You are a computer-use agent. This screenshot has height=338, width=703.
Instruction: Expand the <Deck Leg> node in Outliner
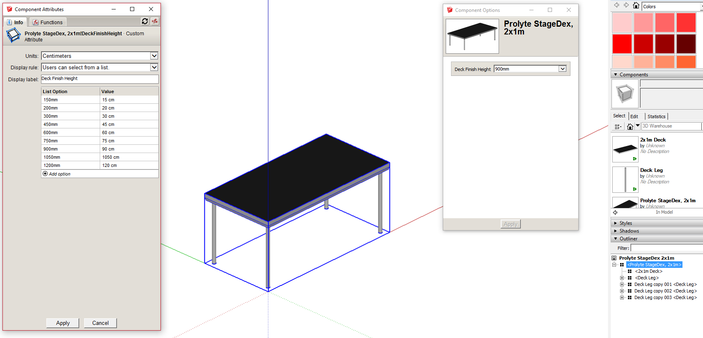622,278
